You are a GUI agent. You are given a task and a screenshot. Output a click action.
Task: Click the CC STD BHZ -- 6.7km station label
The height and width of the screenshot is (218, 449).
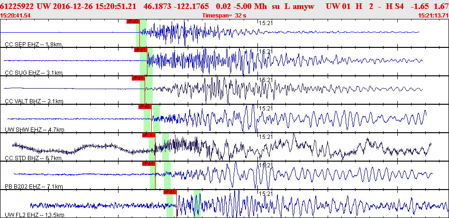click(x=34, y=158)
